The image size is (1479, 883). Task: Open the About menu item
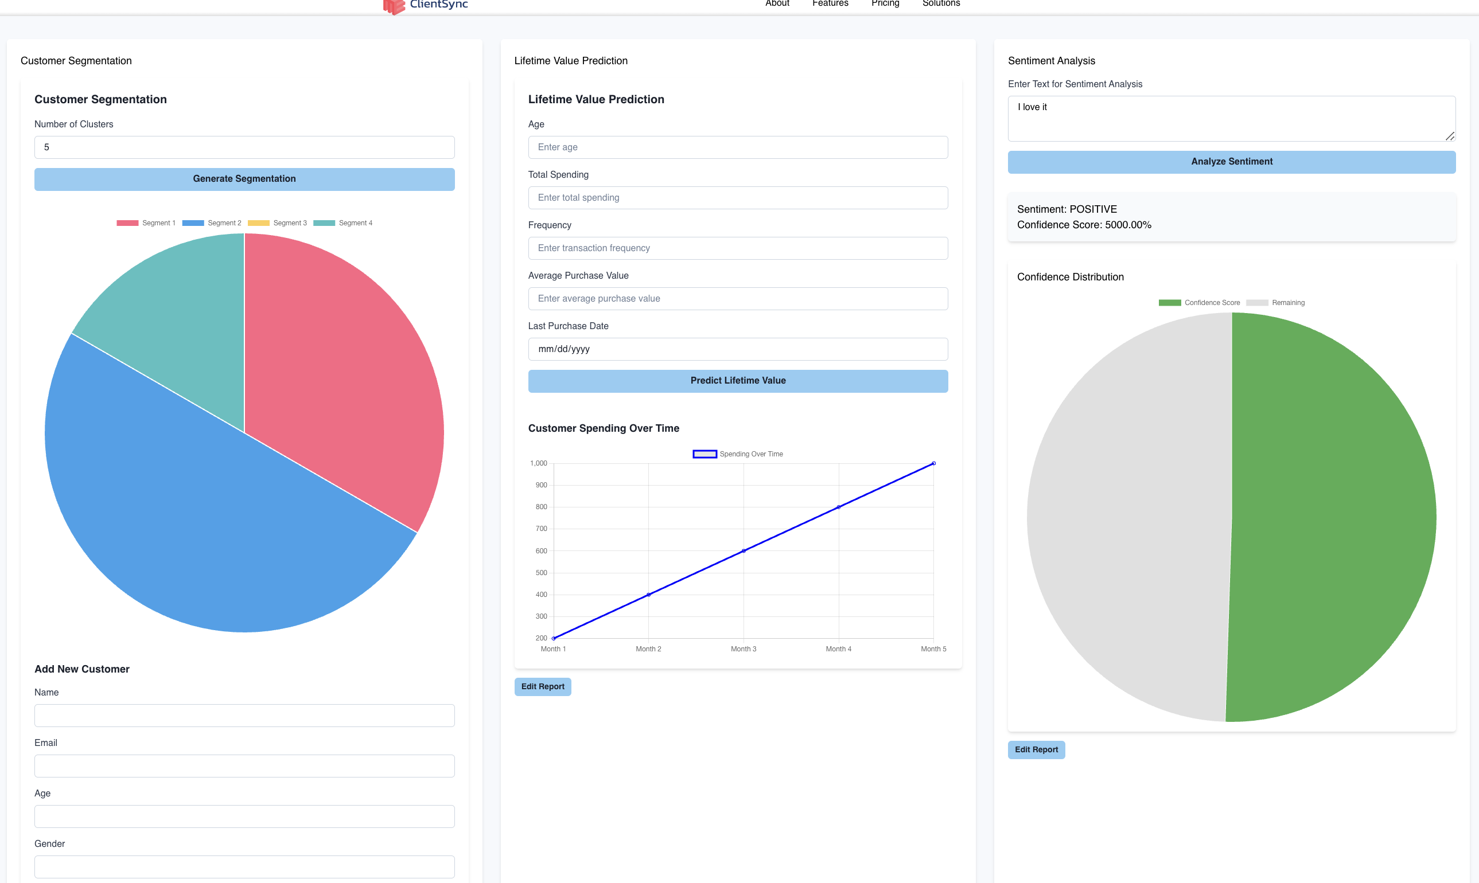tap(777, 3)
